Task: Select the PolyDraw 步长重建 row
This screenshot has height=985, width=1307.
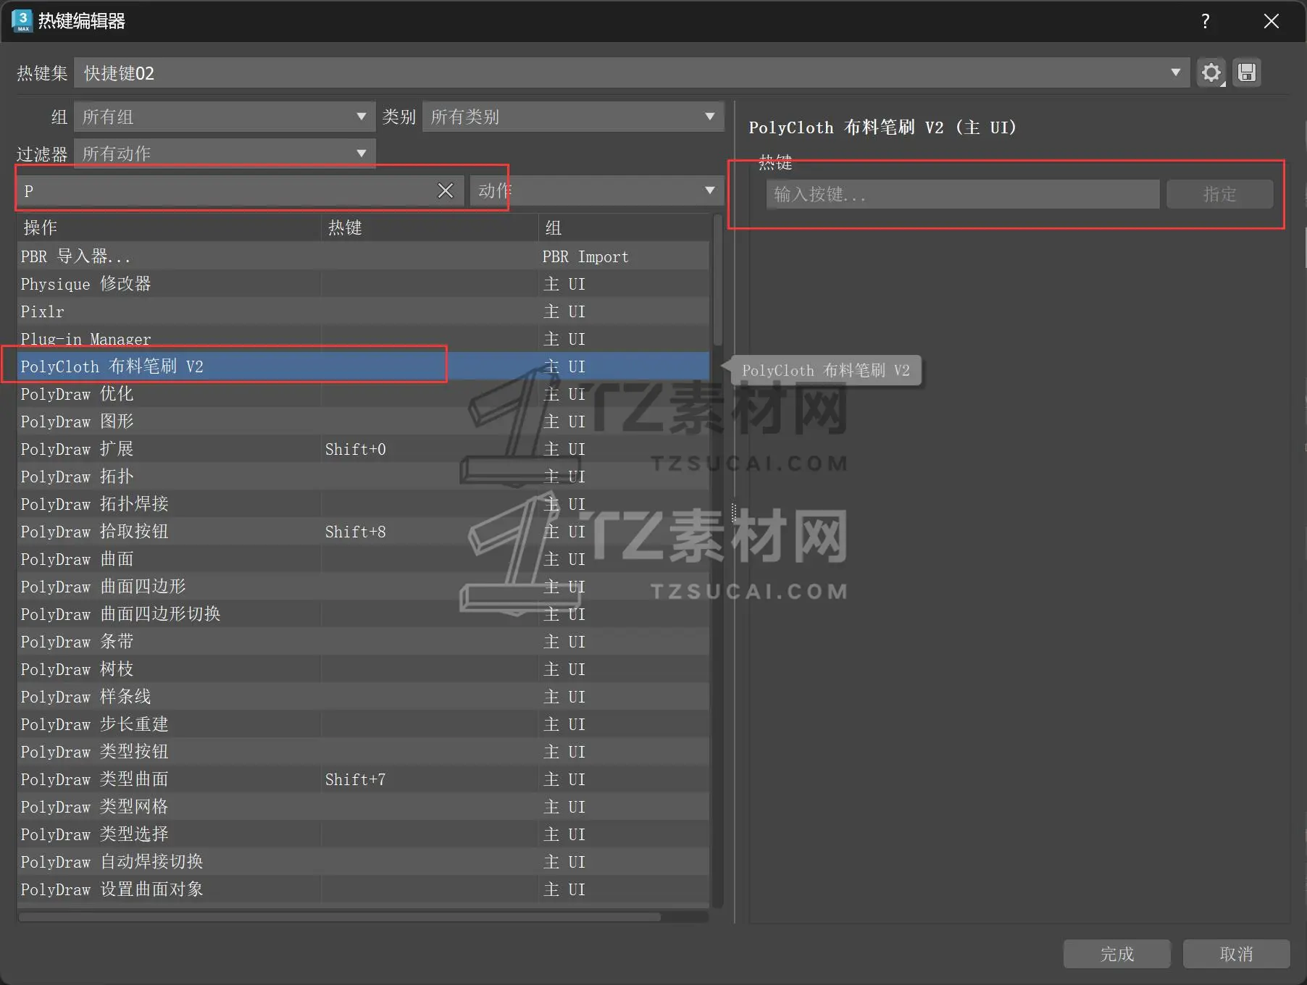Action: pyautogui.click(x=363, y=724)
